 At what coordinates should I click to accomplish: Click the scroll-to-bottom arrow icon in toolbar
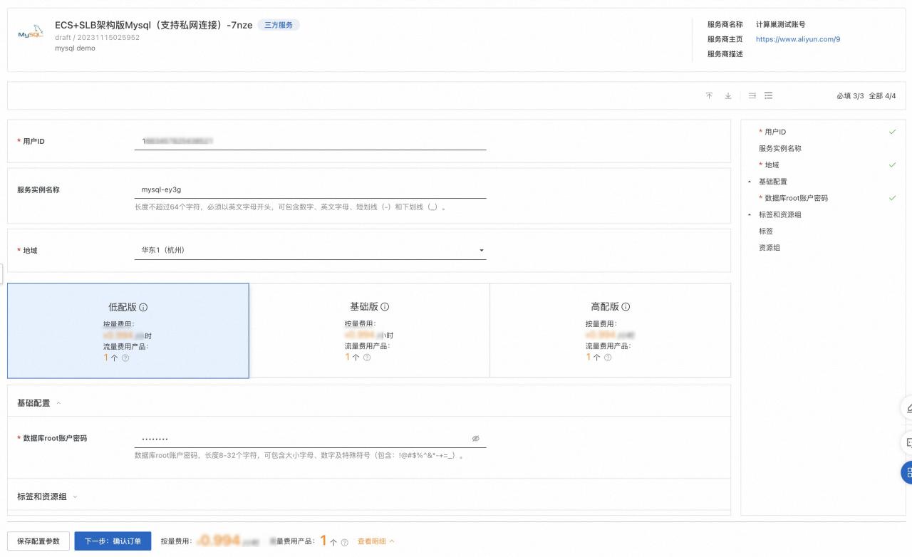[728, 96]
